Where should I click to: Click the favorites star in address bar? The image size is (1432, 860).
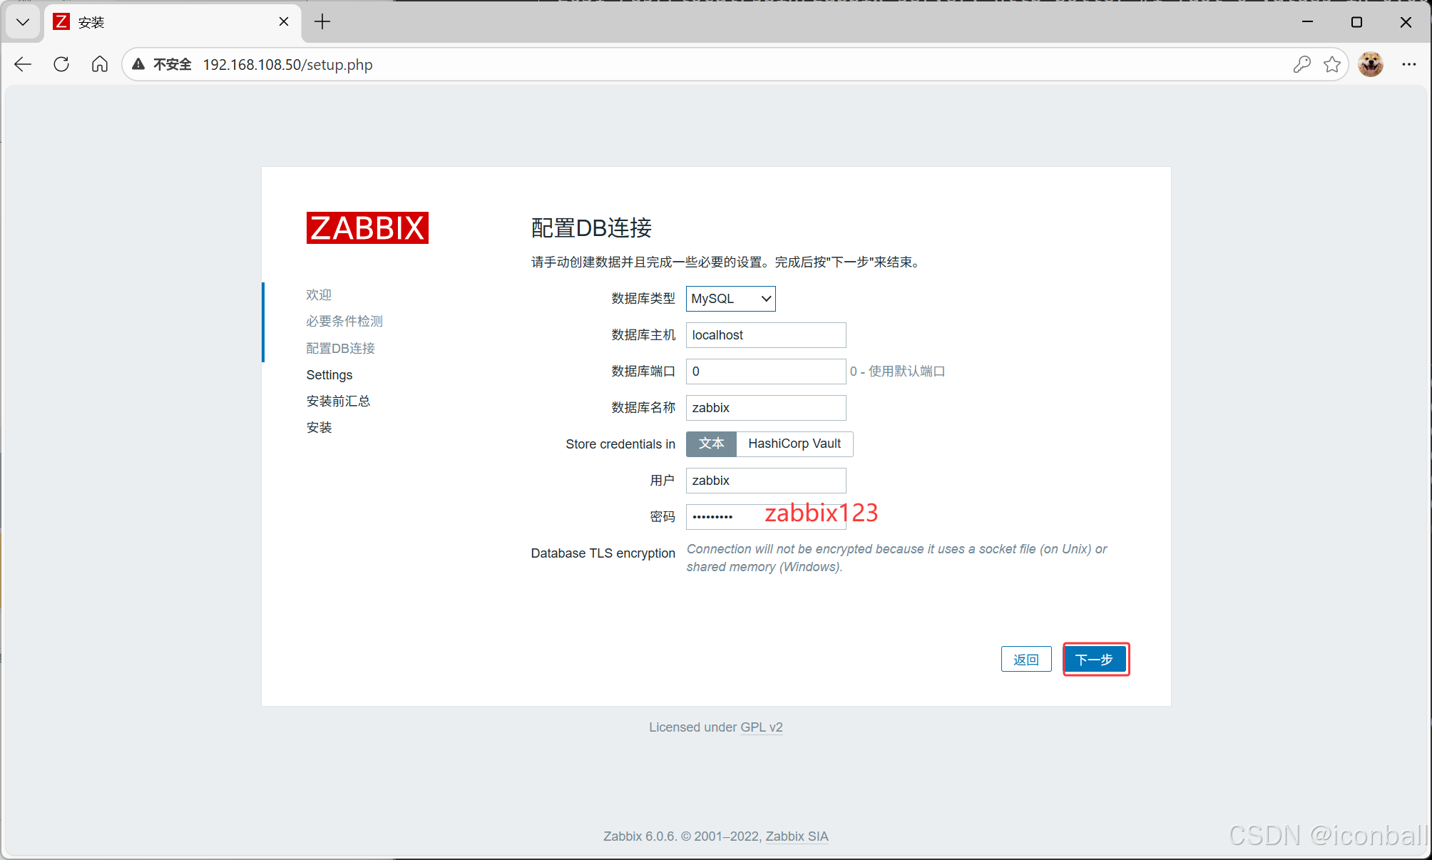tap(1332, 64)
